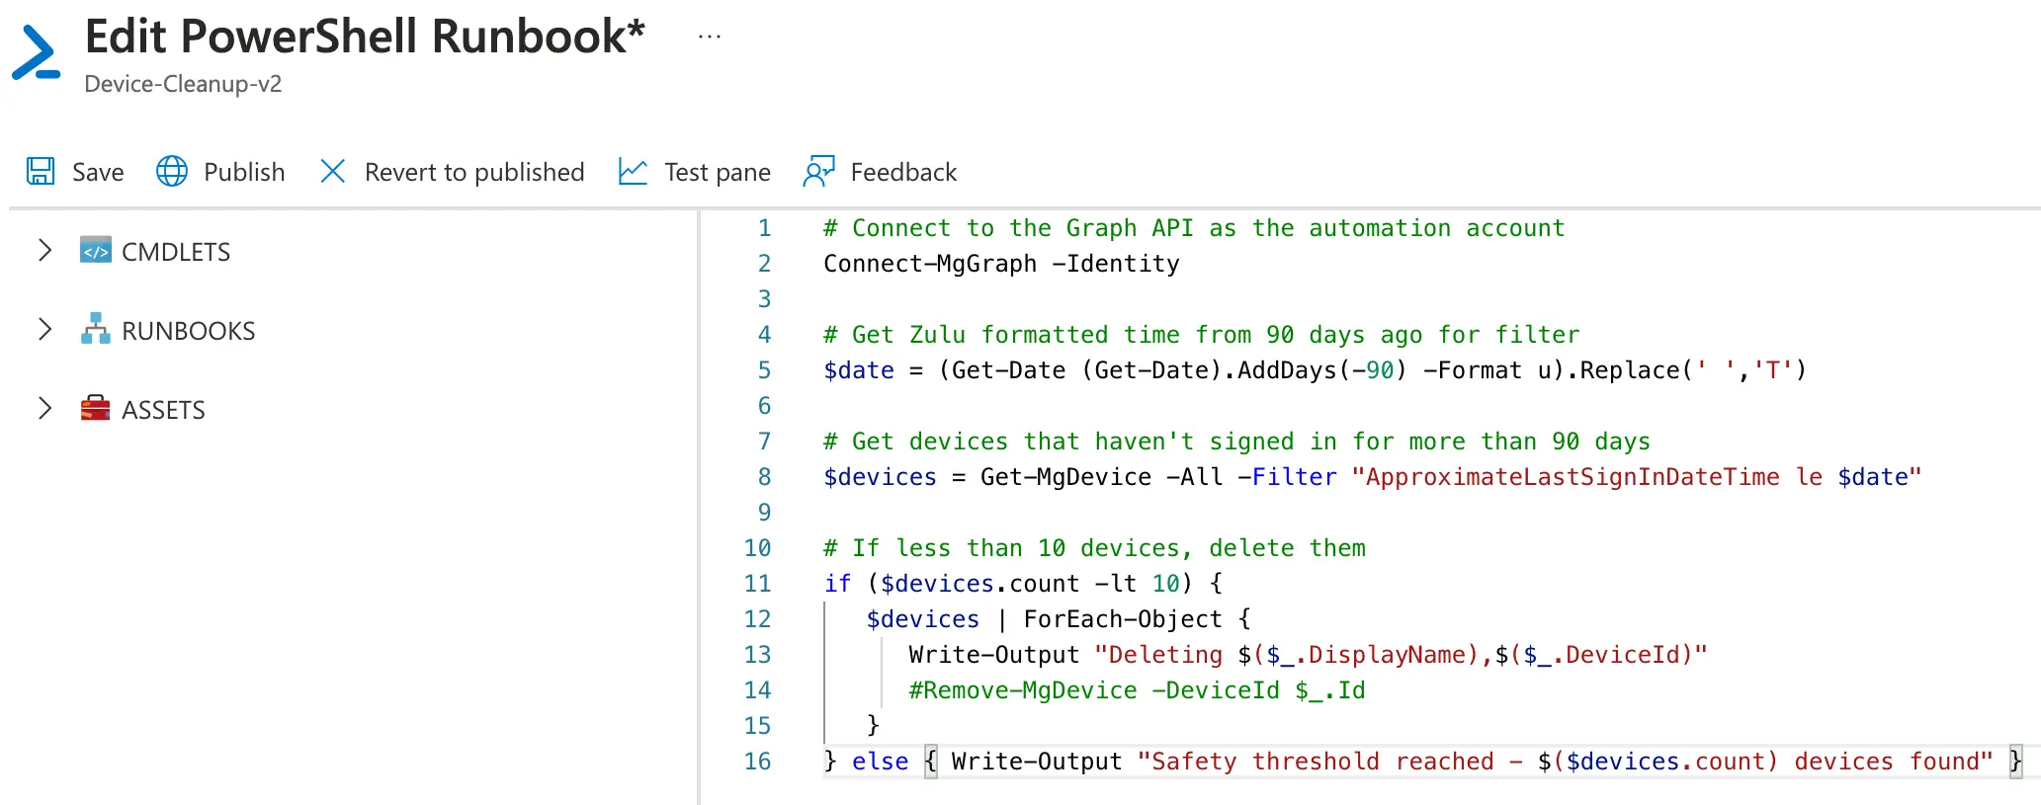Open the ellipsis more options menu
2041x805 pixels.
pyautogui.click(x=709, y=37)
